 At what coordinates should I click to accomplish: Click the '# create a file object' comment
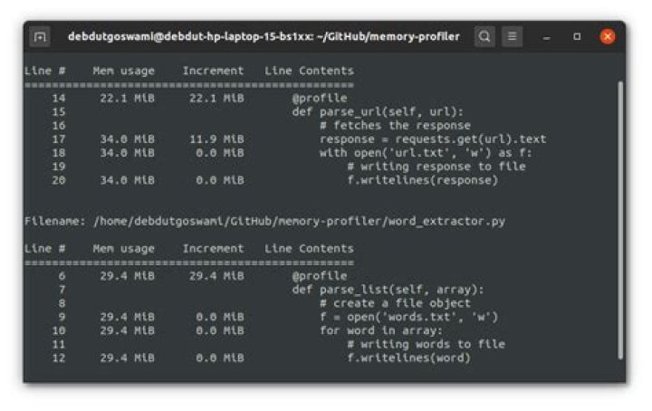395,303
